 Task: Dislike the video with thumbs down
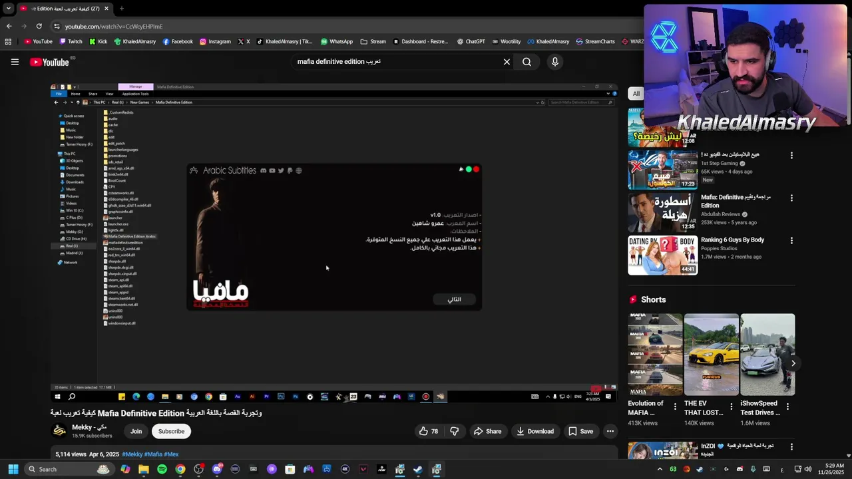click(x=454, y=431)
